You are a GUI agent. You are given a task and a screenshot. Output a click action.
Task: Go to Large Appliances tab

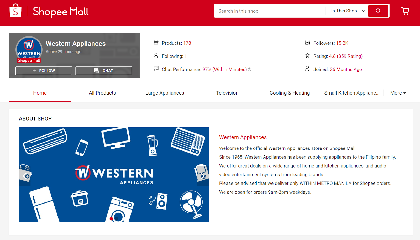coord(165,93)
